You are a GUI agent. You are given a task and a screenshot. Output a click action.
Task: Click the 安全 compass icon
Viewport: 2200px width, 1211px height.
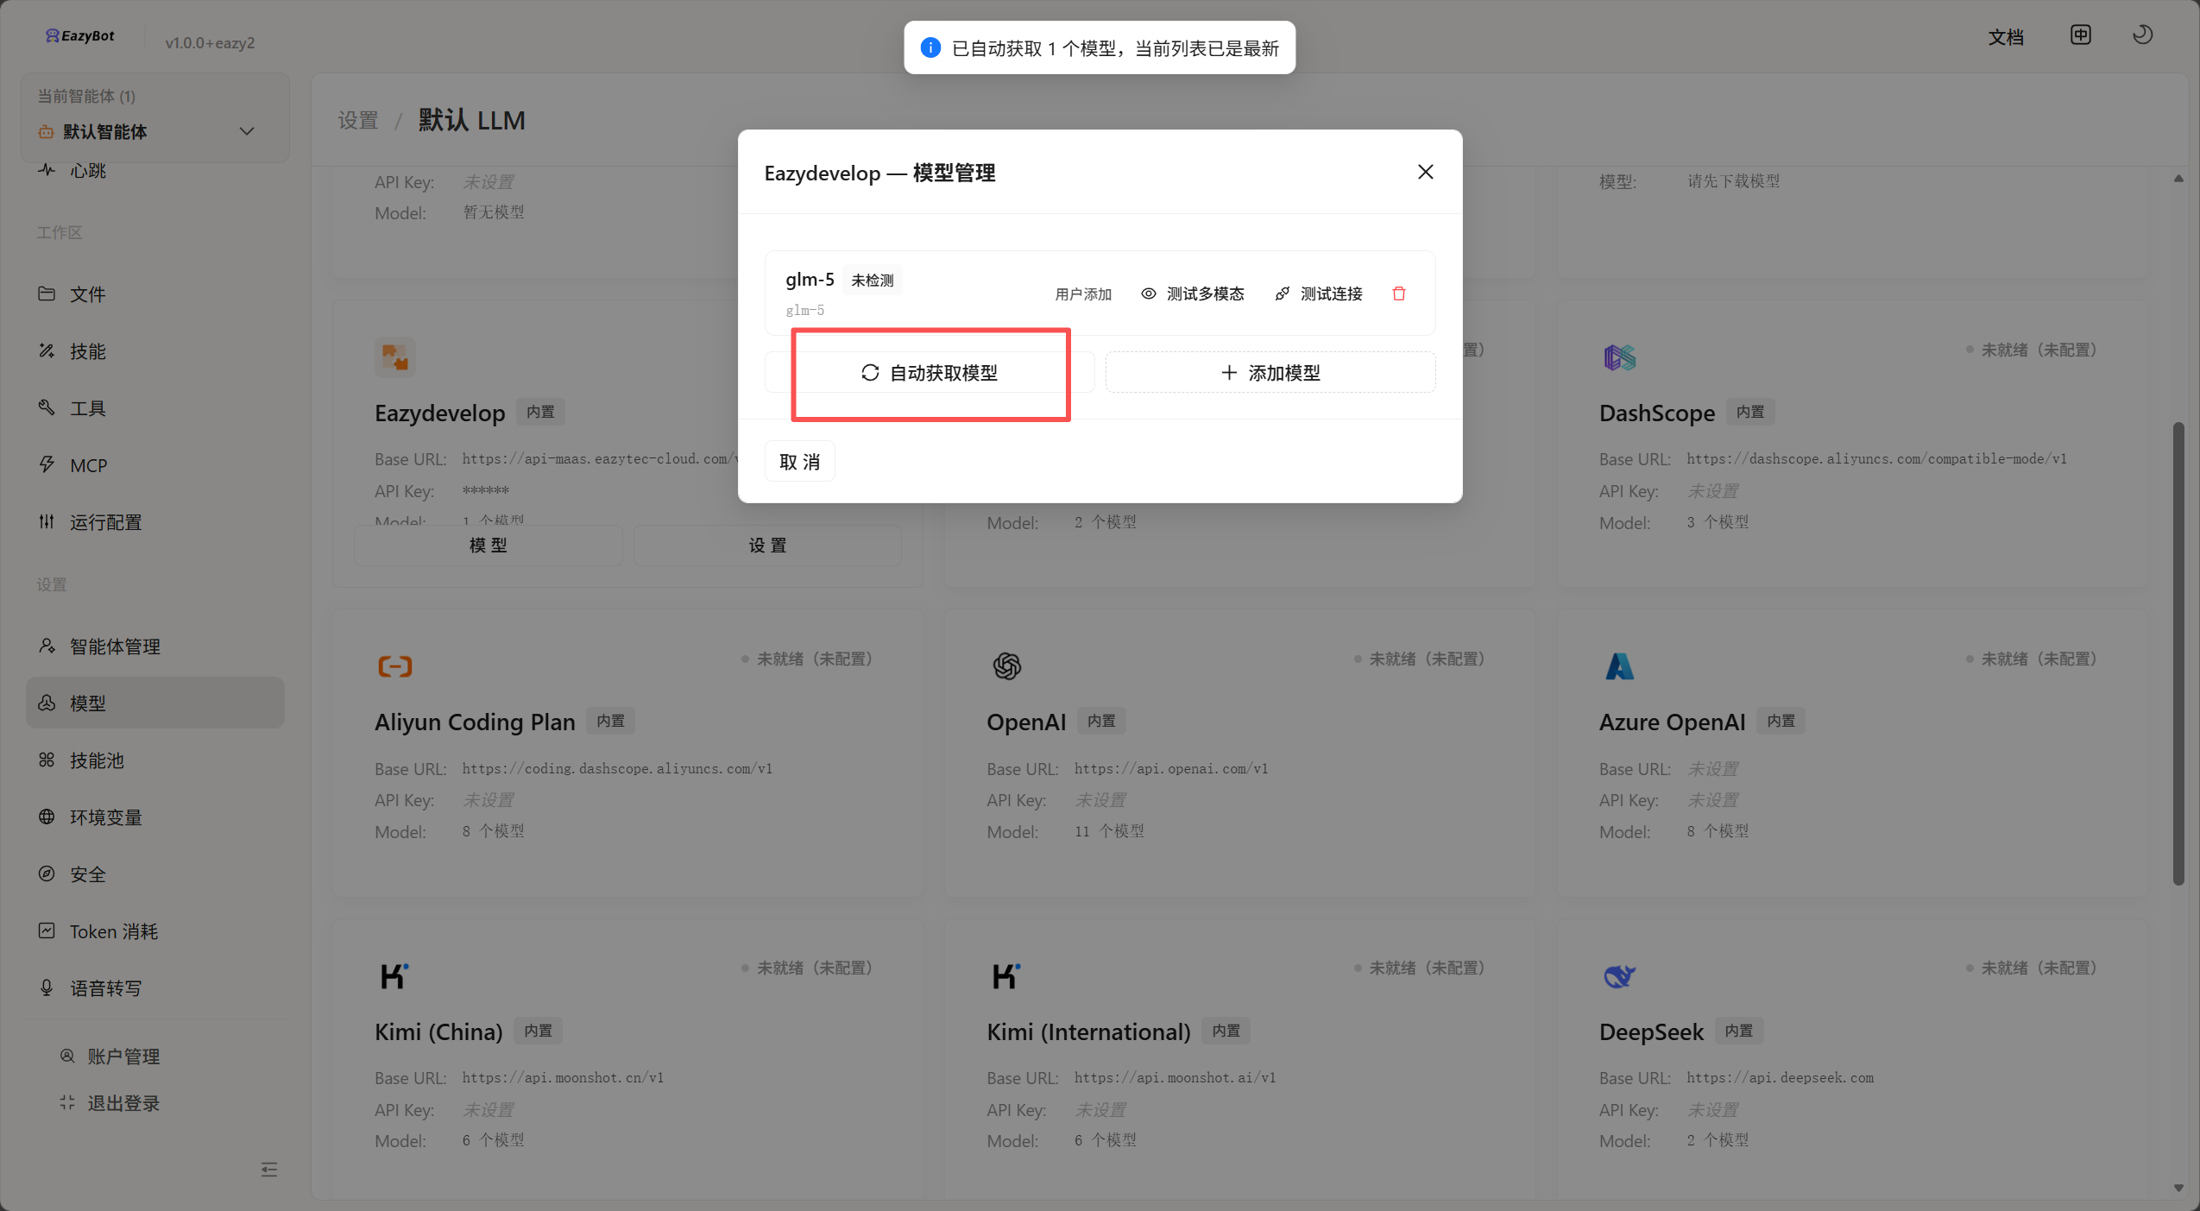[47, 874]
